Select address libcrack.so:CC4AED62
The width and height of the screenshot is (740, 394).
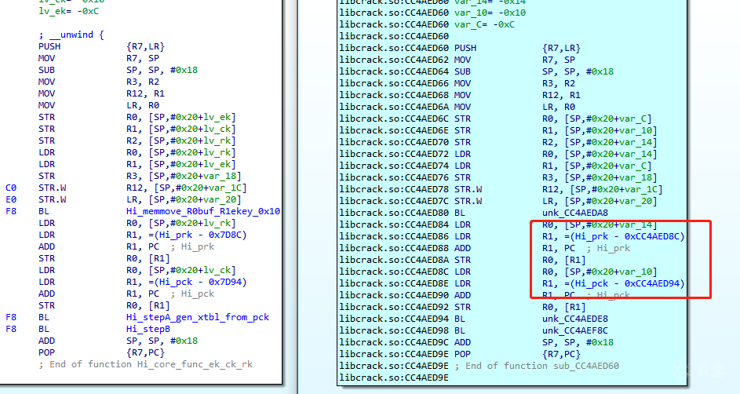[394, 60]
